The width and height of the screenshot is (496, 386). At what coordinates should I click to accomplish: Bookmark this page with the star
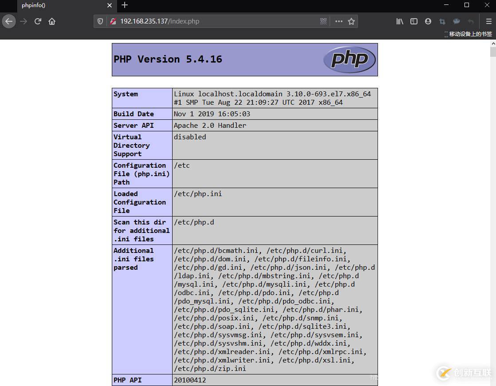click(x=351, y=21)
